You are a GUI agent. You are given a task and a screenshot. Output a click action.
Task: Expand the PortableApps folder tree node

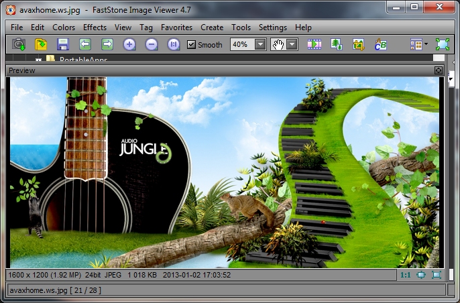click(38, 60)
